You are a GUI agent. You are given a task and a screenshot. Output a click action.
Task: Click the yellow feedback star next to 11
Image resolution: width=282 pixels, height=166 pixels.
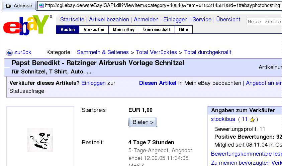(252, 120)
